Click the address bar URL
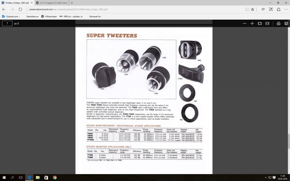This screenshot has height=181, width=290. [x=68, y=9]
